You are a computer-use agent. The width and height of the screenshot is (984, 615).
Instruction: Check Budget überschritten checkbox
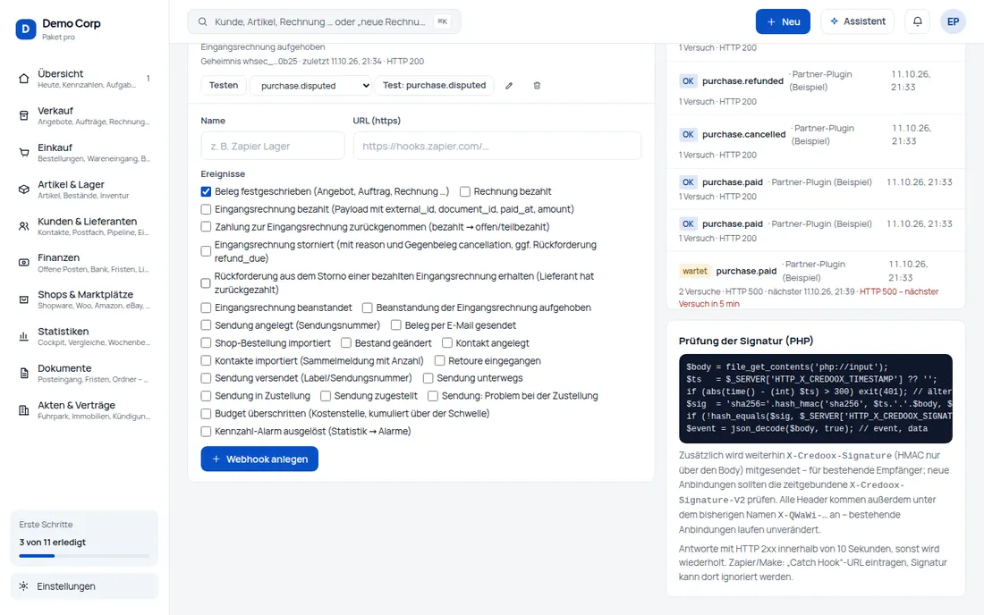coord(206,414)
